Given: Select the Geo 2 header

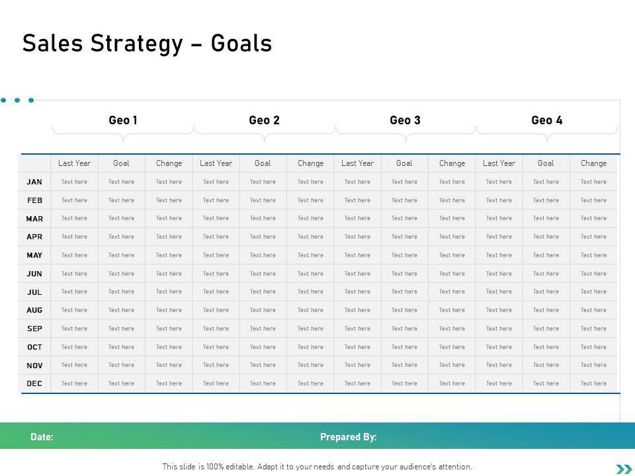Looking at the screenshot, I should click(x=264, y=120).
